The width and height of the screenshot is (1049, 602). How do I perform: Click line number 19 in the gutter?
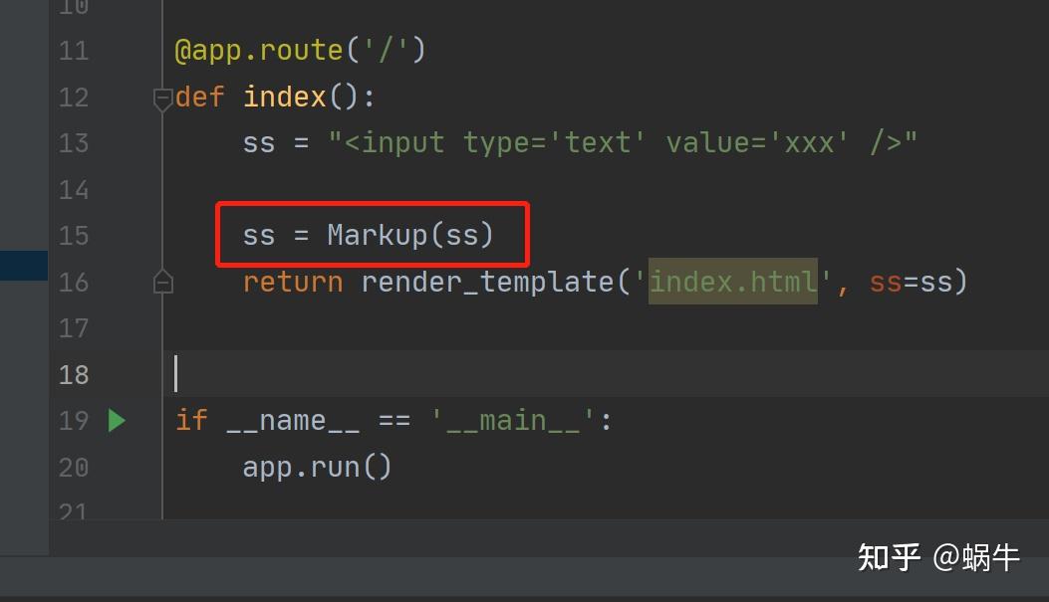click(73, 421)
